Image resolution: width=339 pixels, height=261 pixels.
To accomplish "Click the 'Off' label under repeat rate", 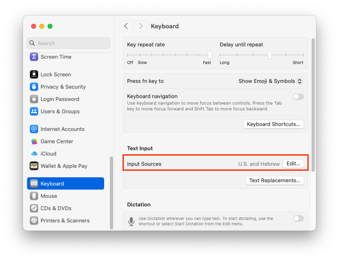I will click(130, 62).
